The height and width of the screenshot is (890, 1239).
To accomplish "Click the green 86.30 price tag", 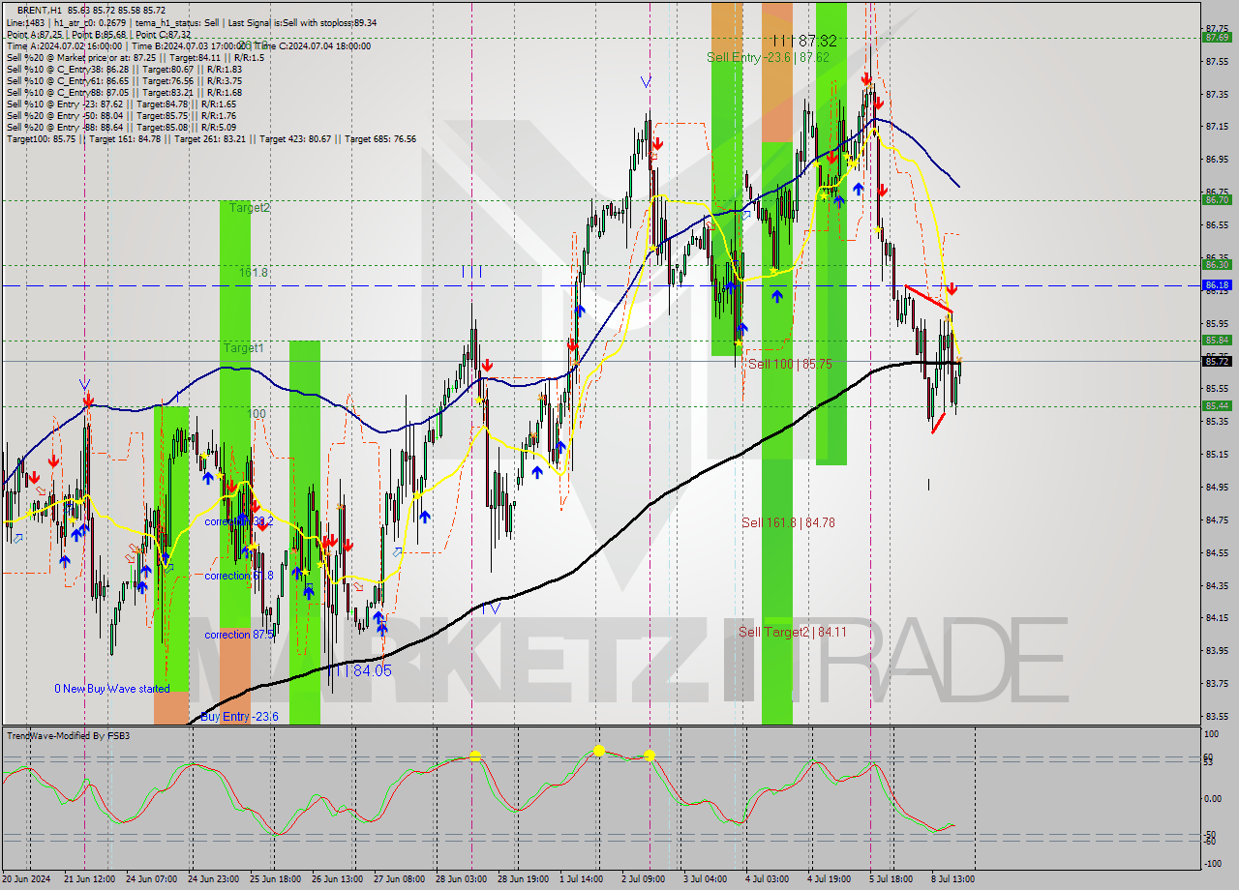I will pos(1217,264).
